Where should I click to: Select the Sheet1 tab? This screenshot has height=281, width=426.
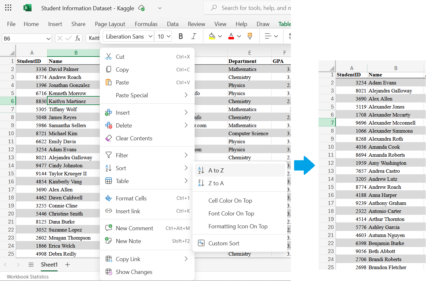point(49,265)
